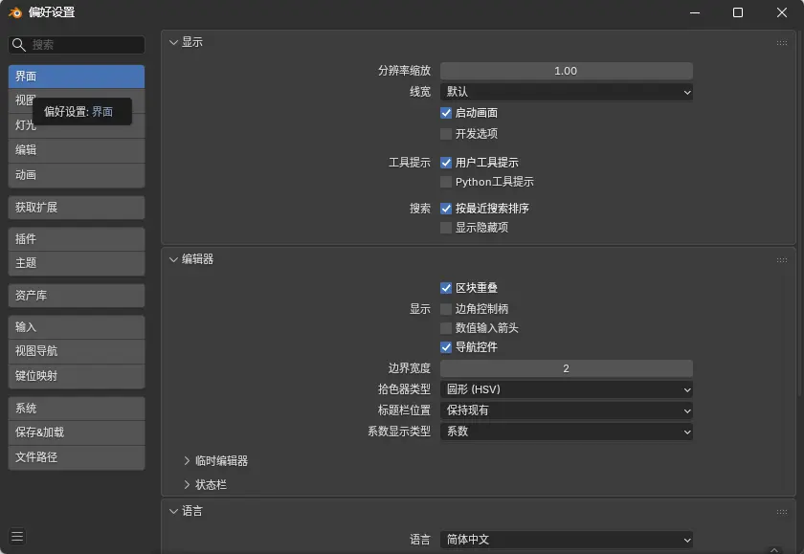Enable the 显示隐藏项 checkbox
Screen dimensions: 804x554
(446, 228)
